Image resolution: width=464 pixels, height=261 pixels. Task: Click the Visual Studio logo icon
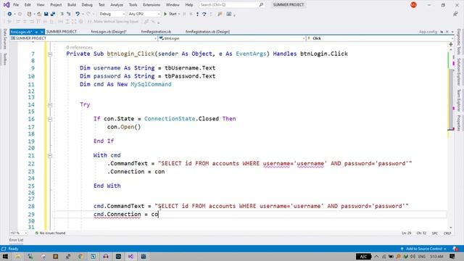[7, 5]
